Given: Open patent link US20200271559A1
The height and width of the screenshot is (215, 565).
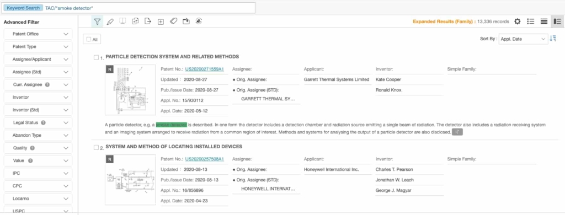Looking at the screenshot, I should pyautogui.click(x=204, y=69).
